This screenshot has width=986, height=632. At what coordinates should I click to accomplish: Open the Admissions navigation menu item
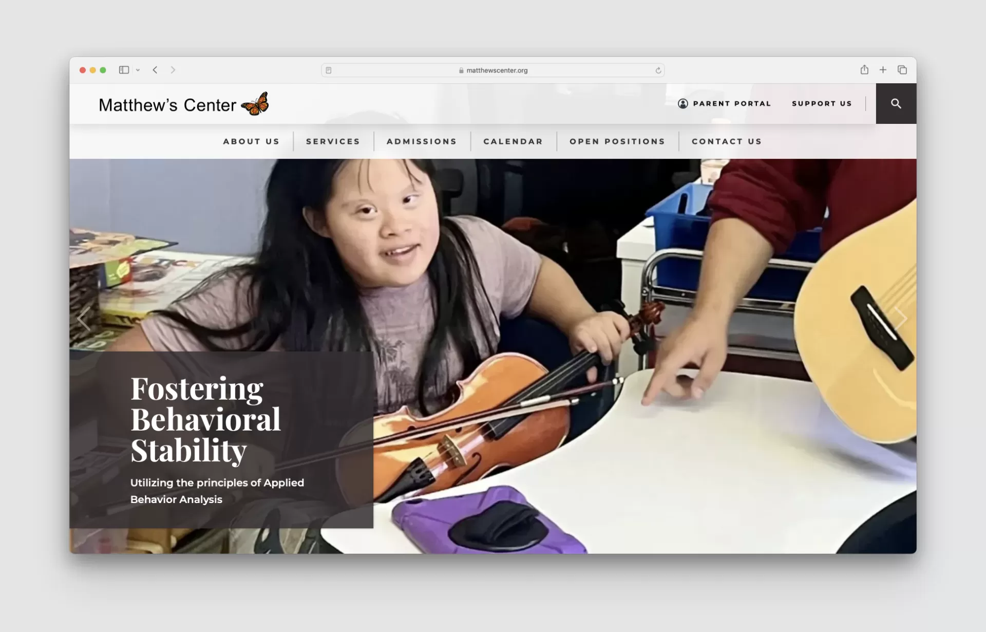[x=422, y=142]
